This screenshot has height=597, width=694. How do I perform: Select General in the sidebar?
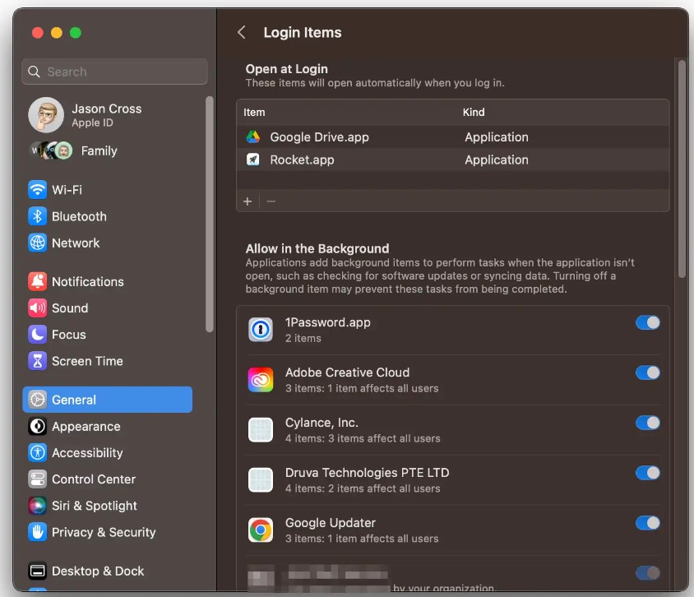(x=108, y=400)
